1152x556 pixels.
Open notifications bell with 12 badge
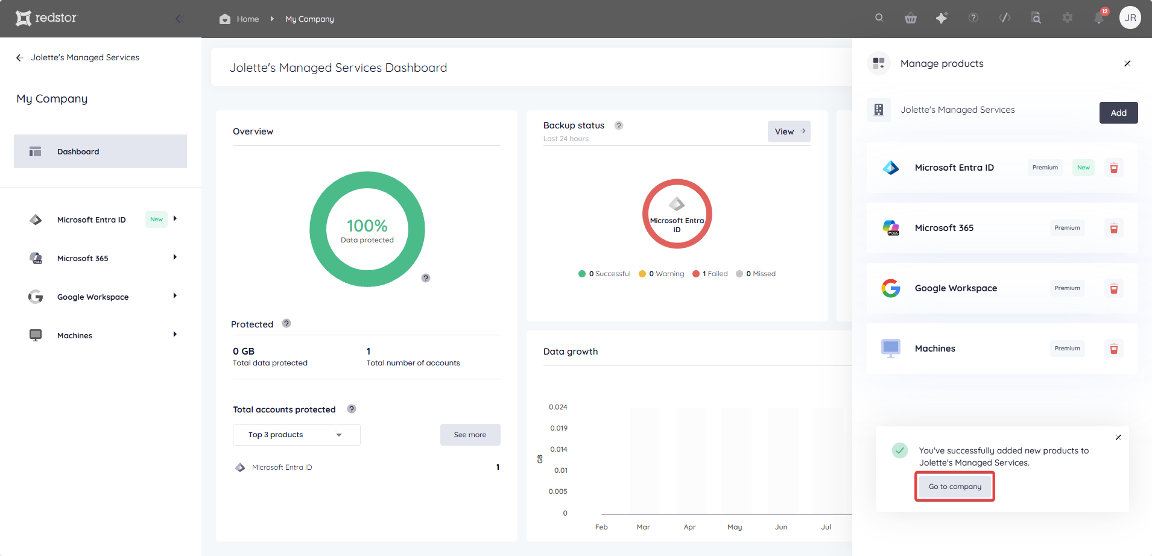click(1100, 17)
